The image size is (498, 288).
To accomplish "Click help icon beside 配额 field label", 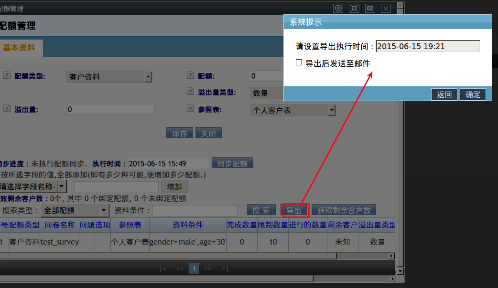I will coord(190,75).
